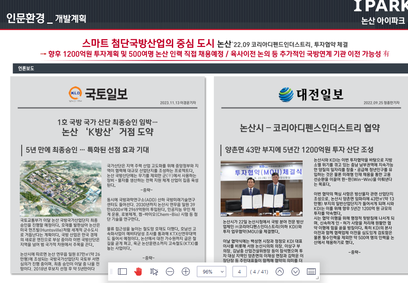Select the red hand pan tool
Screen dimensions: 408x283
138,272
